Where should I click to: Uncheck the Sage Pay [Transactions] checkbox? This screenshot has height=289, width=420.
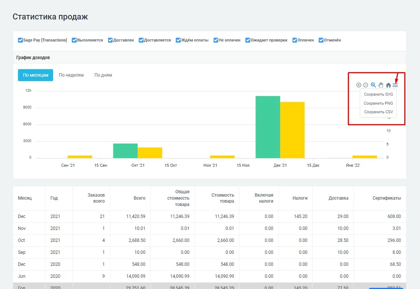[21, 40]
